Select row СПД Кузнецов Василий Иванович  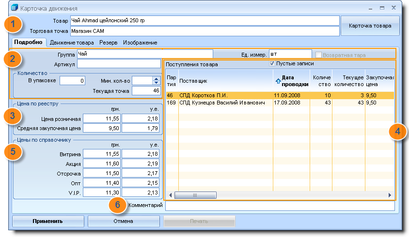(280, 103)
